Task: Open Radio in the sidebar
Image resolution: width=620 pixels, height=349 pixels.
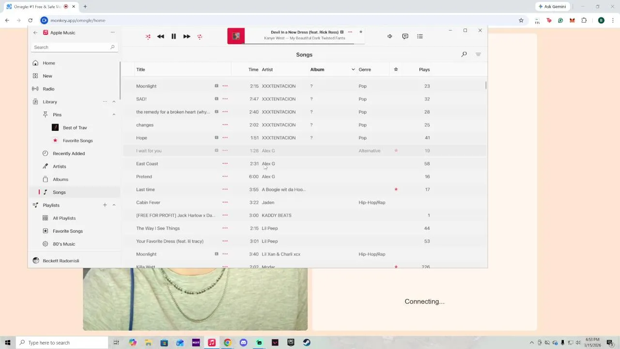Action: pos(48,89)
